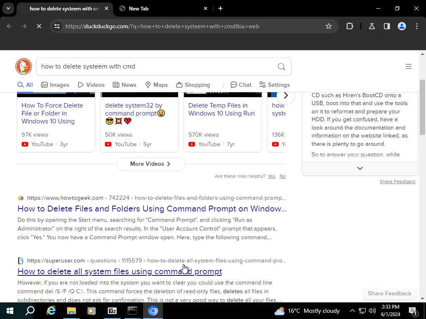Switch to News results
426x319 pixels.
pos(124,85)
